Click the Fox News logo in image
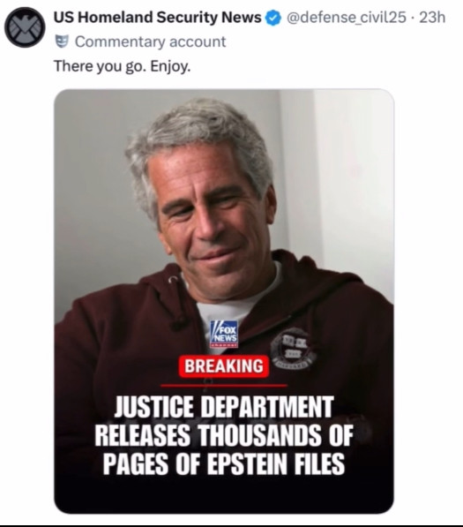Viewport: 463px width, 527px height. pos(224,334)
